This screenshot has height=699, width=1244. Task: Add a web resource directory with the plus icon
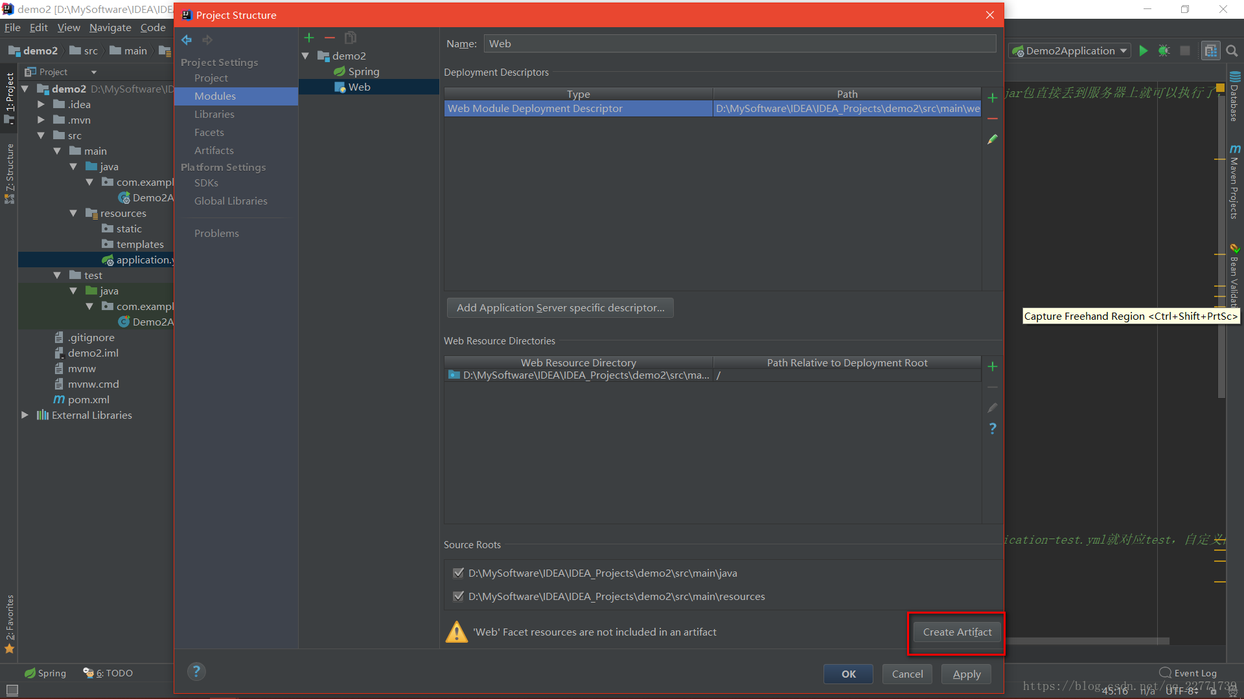[x=992, y=366]
